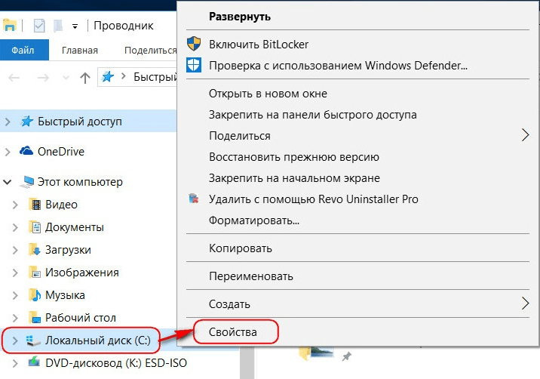The image size is (540, 379).
Task: Expand the Поделиться submenu arrow
Action: (526, 136)
